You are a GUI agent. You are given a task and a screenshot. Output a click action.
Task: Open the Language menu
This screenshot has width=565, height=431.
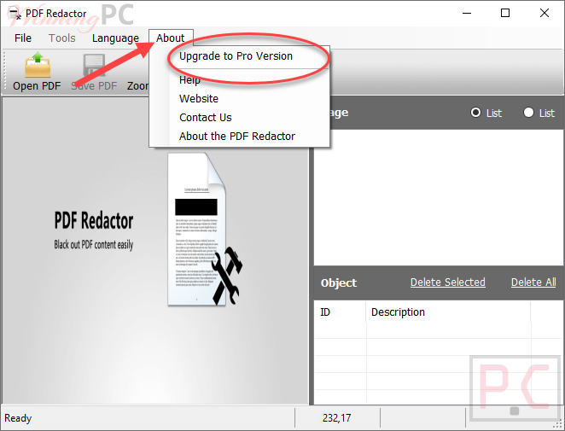(x=115, y=38)
